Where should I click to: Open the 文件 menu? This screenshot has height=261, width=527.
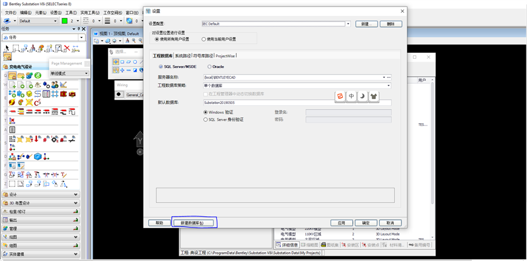point(11,12)
